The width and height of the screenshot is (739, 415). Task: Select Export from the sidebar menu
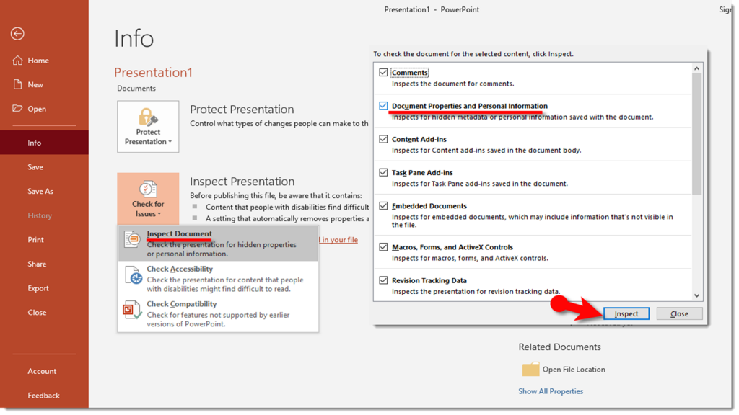(x=38, y=287)
